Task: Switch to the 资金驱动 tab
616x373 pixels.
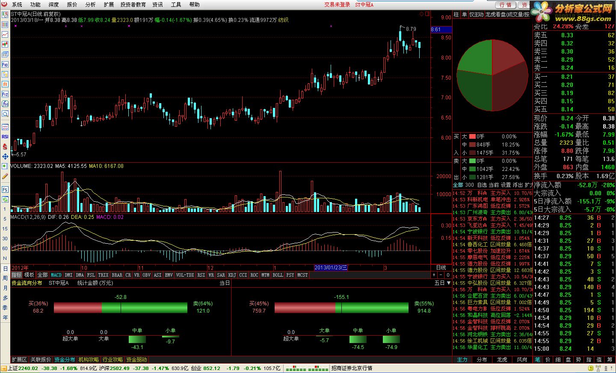Action: [136, 360]
